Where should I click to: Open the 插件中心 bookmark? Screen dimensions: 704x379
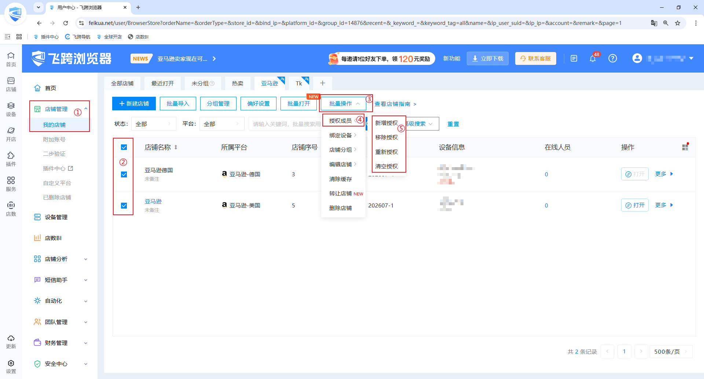[46, 37]
